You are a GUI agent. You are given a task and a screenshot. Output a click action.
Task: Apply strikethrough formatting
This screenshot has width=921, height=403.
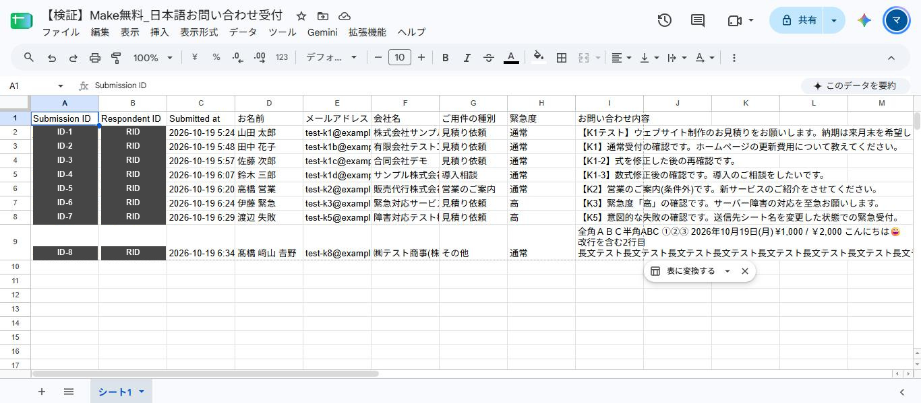(x=489, y=58)
